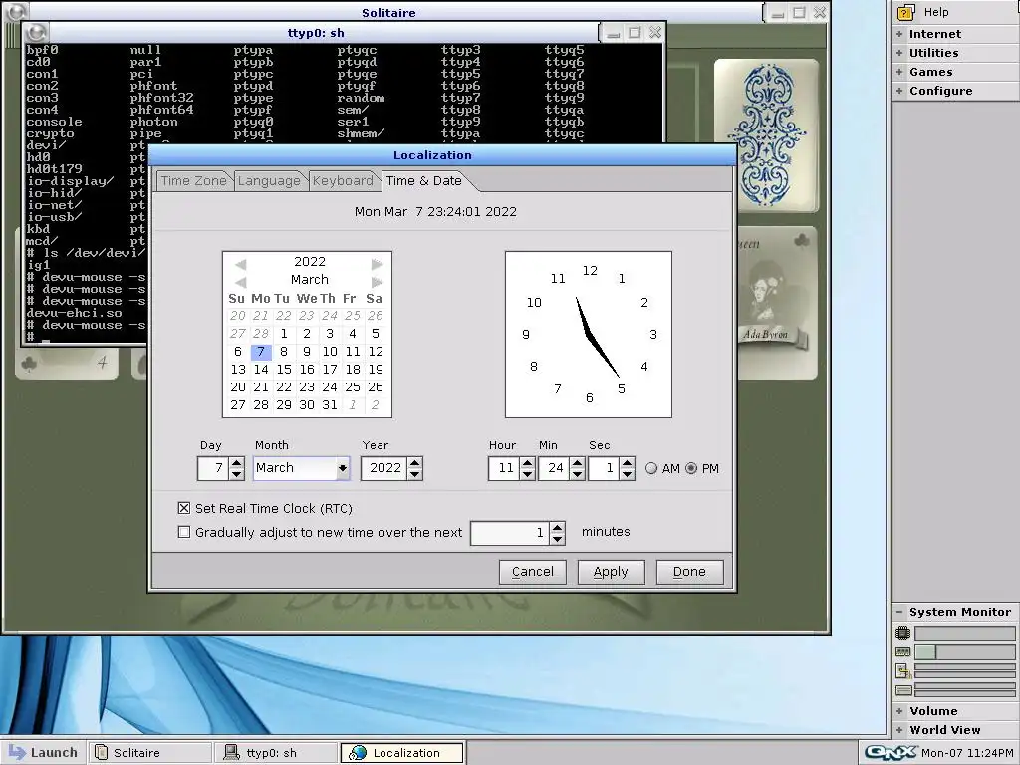Enable Gradually adjust to new time checkbox
This screenshot has height=765, width=1020.
coord(184,532)
